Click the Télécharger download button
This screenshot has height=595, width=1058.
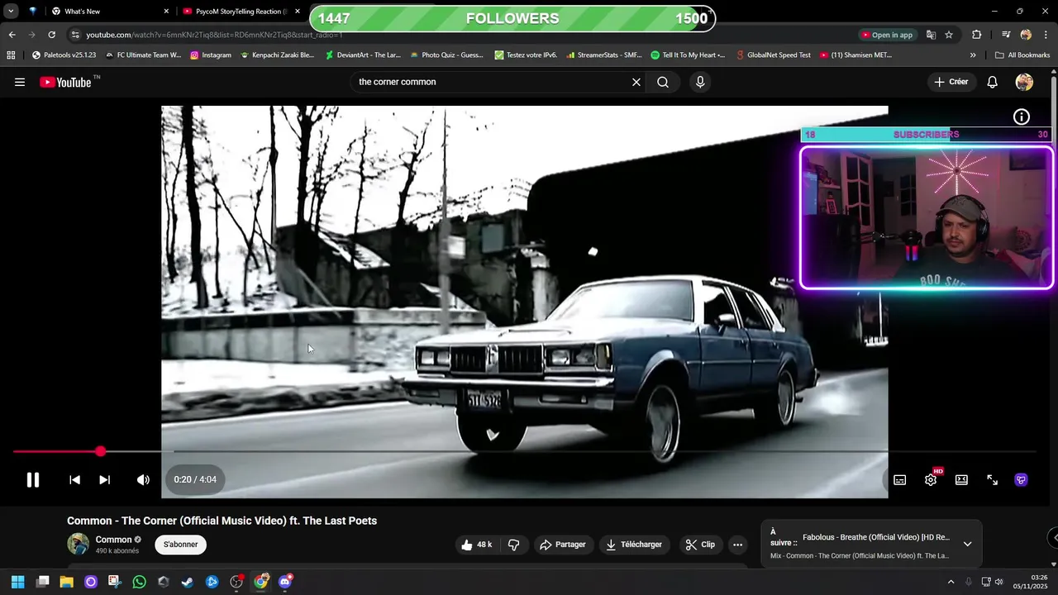634,545
